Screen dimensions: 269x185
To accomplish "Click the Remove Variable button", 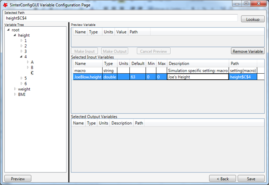I will click(x=247, y=51).
